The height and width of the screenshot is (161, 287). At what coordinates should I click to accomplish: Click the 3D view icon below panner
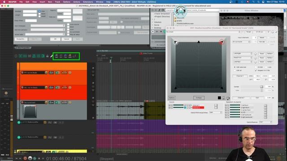[228, 98]
